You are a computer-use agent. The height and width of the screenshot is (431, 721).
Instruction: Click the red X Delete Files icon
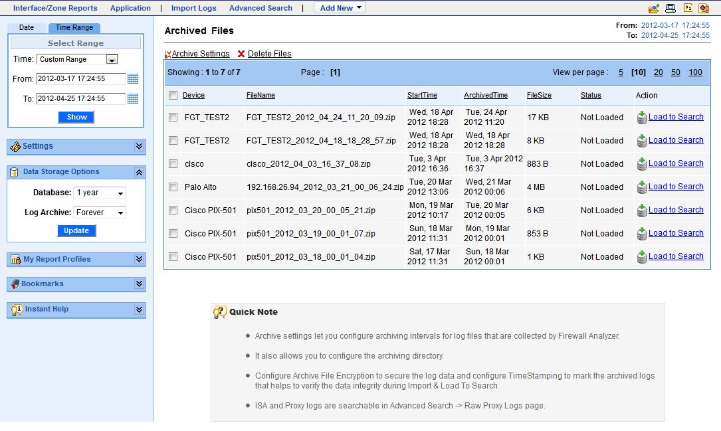point(241,54)
